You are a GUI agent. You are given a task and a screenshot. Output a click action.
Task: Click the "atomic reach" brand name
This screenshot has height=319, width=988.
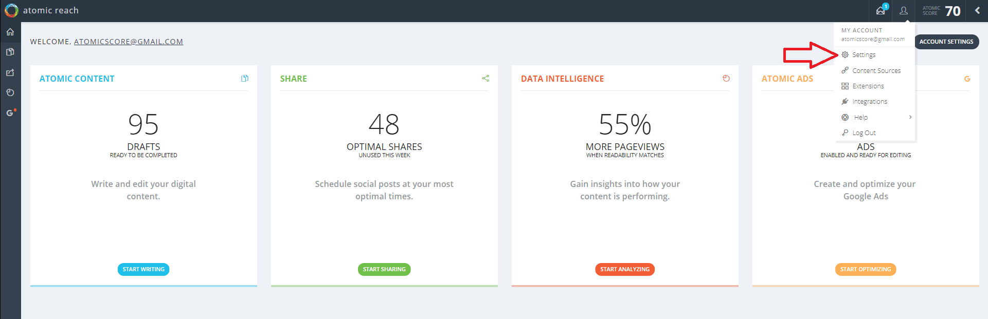click(x=51, y=10)
